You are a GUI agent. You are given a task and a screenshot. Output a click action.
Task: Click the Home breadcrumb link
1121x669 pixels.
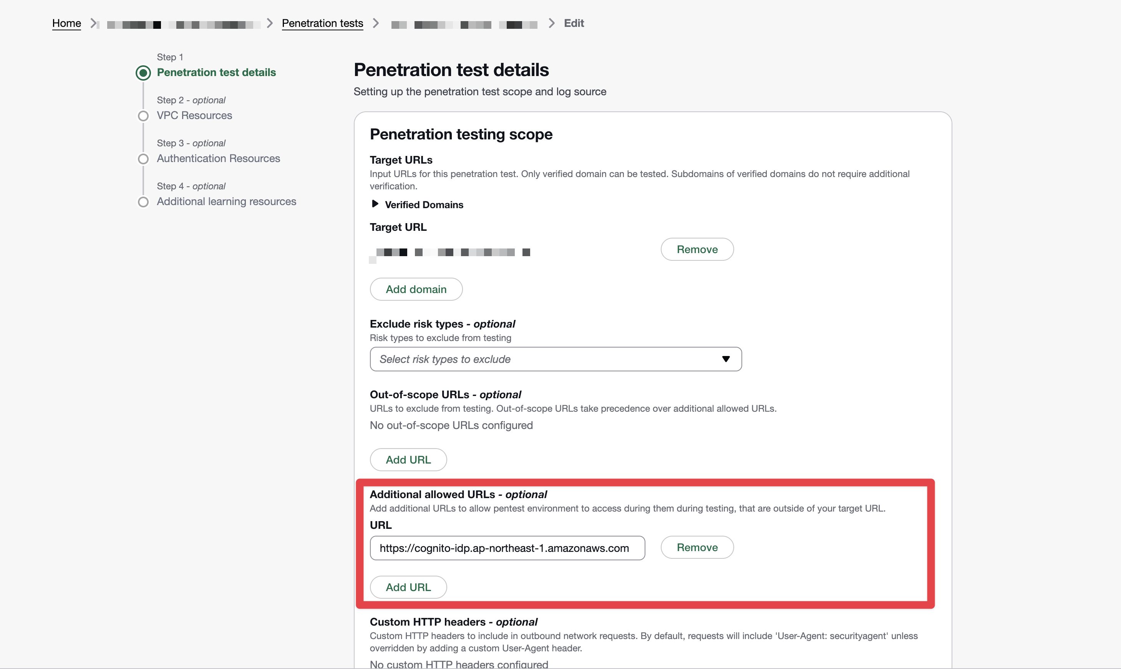pos(66,23)
